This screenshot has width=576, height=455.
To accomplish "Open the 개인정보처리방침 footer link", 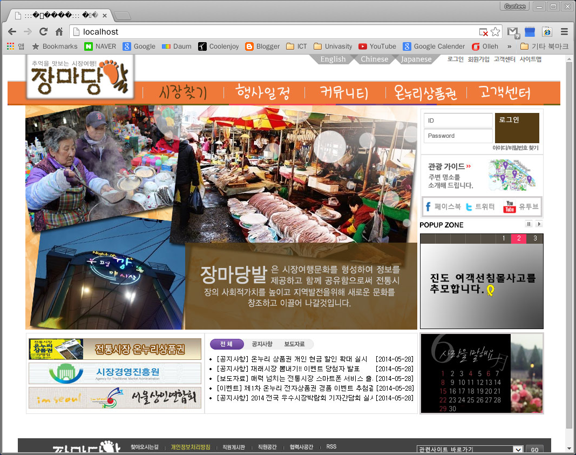I will click(x=190, y=447).
